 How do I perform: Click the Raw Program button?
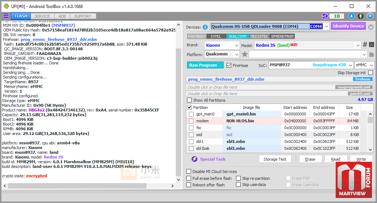[205, 65]
